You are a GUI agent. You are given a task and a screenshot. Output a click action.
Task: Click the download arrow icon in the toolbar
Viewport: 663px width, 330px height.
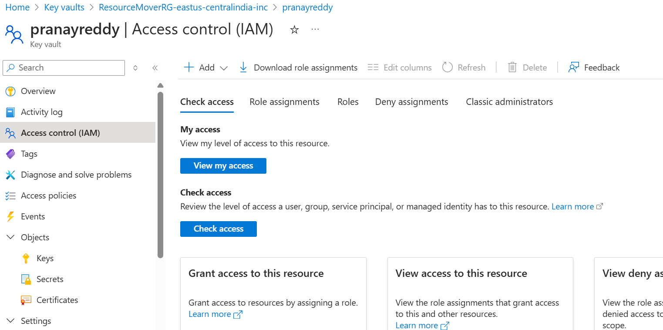point(243,67)
